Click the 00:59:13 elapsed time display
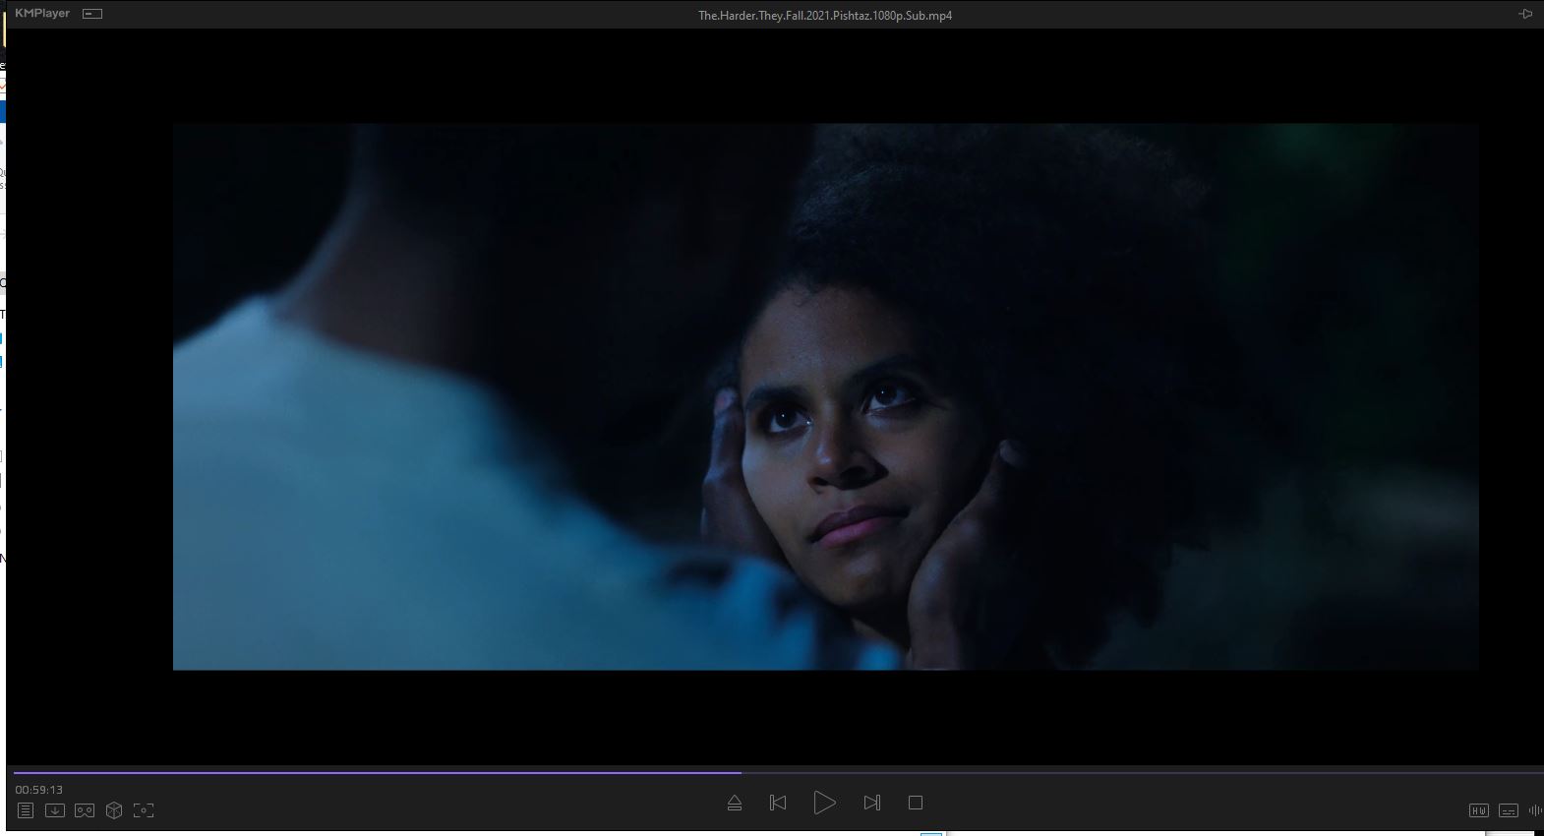1544x836 pixels. click(x=39, y=790)
